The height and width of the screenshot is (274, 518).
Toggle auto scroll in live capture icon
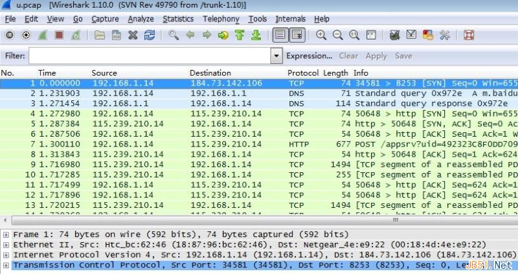pos(297,35)
